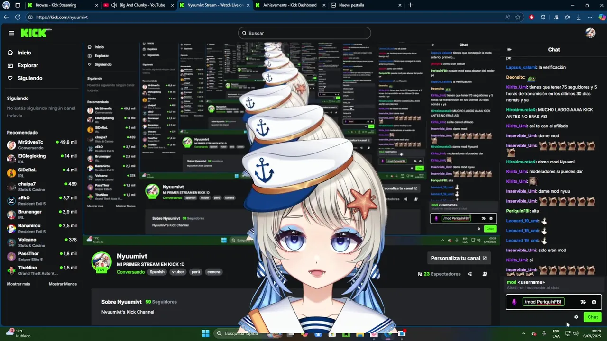This screenshot has height=341, width=607.
Task: Open the browser downloads icon
Action: tap(579, 17)
